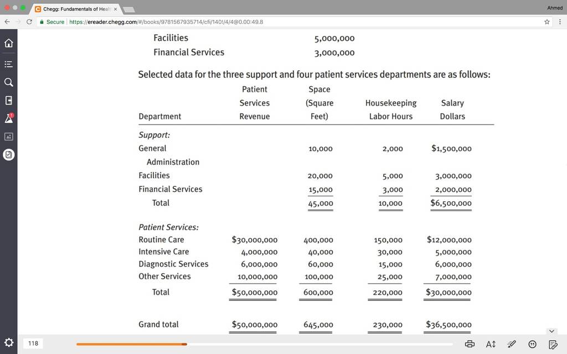Select the highlighter tool icon
The width and height of the screenshot is (567, 354).
click(511, 344)
